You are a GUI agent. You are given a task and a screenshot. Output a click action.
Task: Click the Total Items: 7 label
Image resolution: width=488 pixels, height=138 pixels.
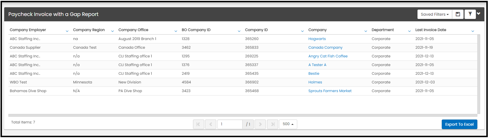(x=23, y=122)
